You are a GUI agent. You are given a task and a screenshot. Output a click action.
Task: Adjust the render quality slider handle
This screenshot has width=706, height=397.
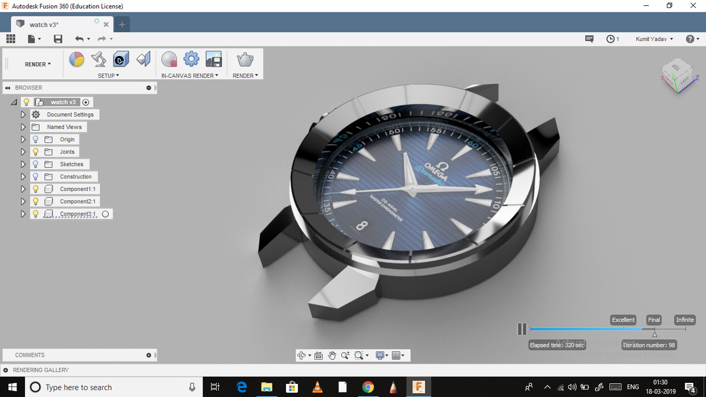(655, 334)
